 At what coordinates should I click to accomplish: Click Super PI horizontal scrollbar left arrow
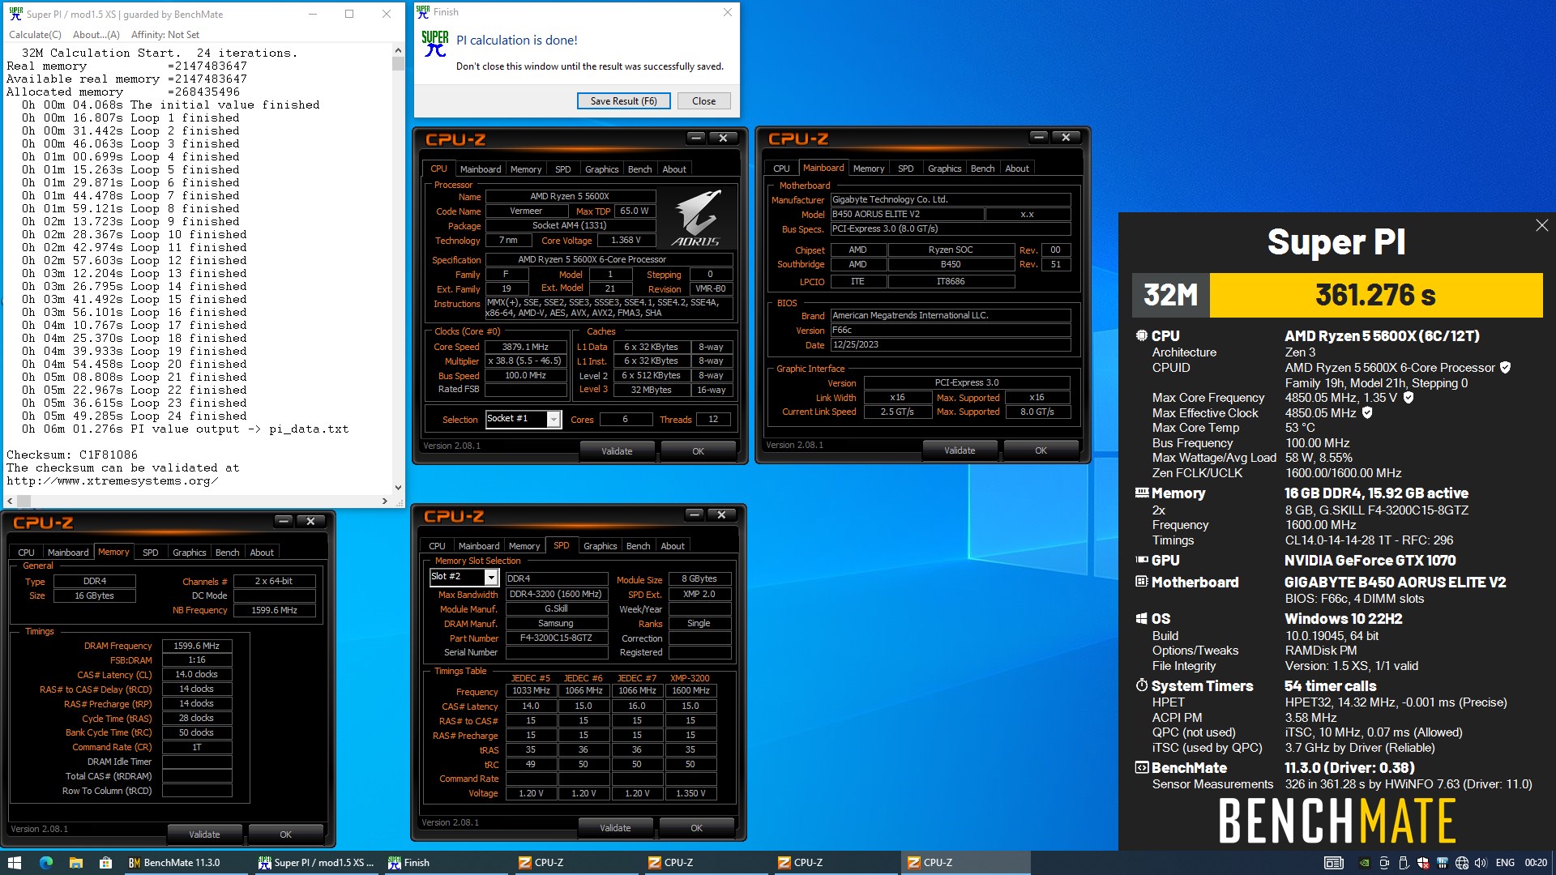coord(10,502)
